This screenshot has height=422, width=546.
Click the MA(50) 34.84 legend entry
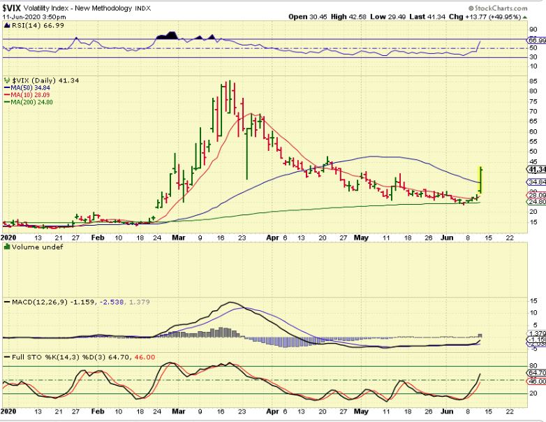point(30,88)
